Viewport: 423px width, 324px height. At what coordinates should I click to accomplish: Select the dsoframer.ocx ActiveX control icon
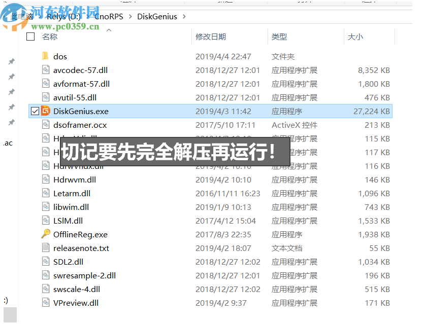pyautogui.click(x=47, y=125)
